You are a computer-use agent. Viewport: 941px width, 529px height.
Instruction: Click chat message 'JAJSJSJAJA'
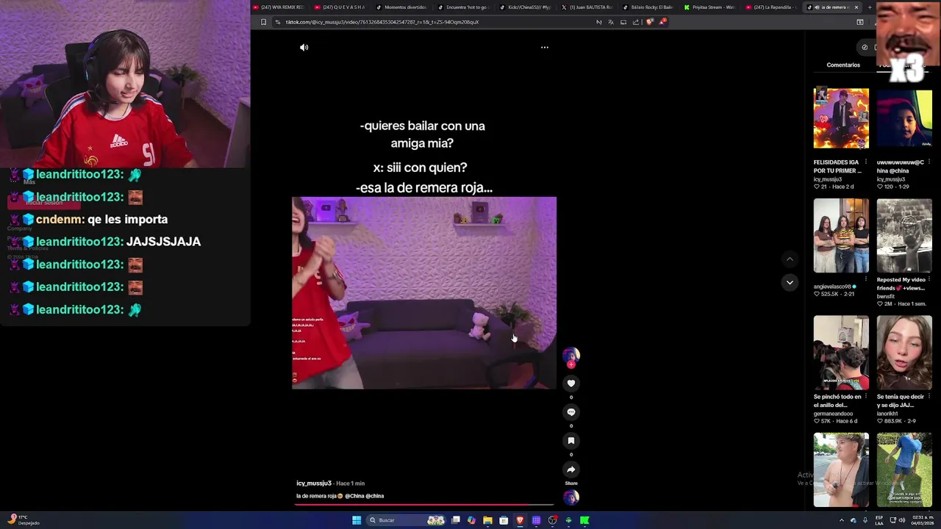pyautogui.click(x=163, y=242)
